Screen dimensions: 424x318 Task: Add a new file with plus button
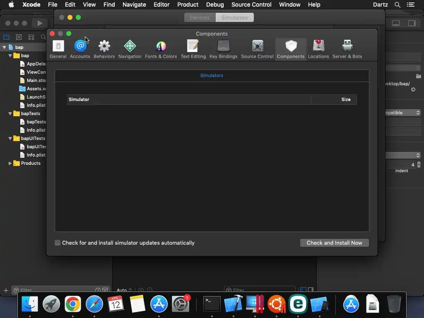pyautogui.click(x=6, y=290)
